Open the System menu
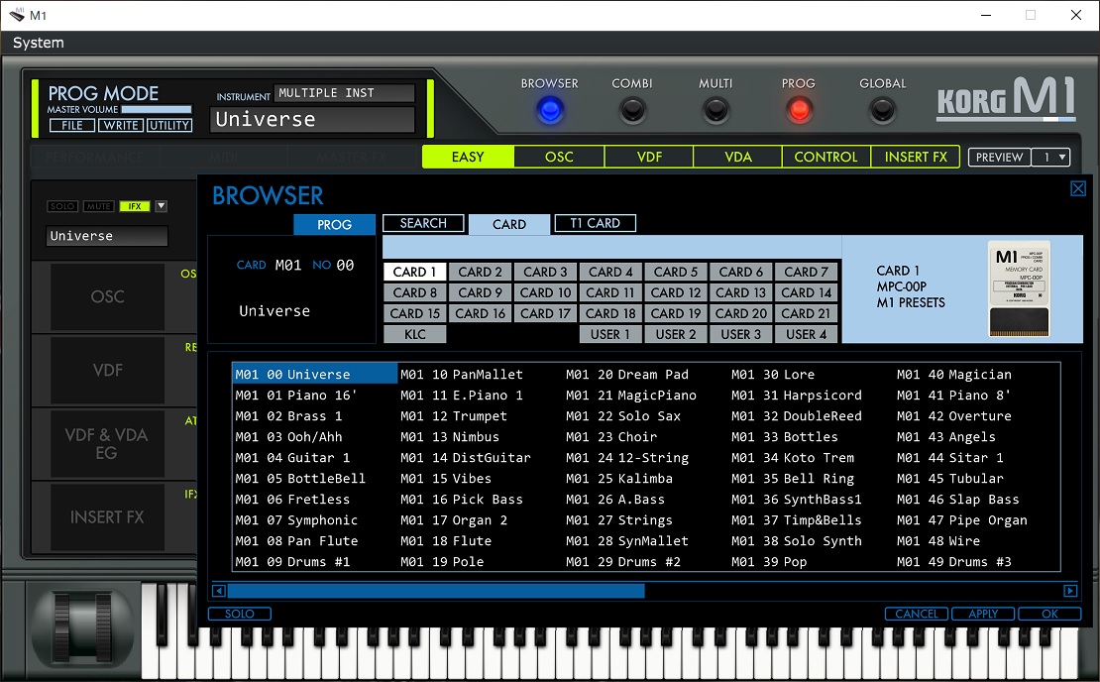1100x682 pixels. 39,43
